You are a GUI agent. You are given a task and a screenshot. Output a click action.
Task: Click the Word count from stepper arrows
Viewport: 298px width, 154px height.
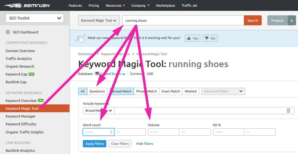coord(111,132)
